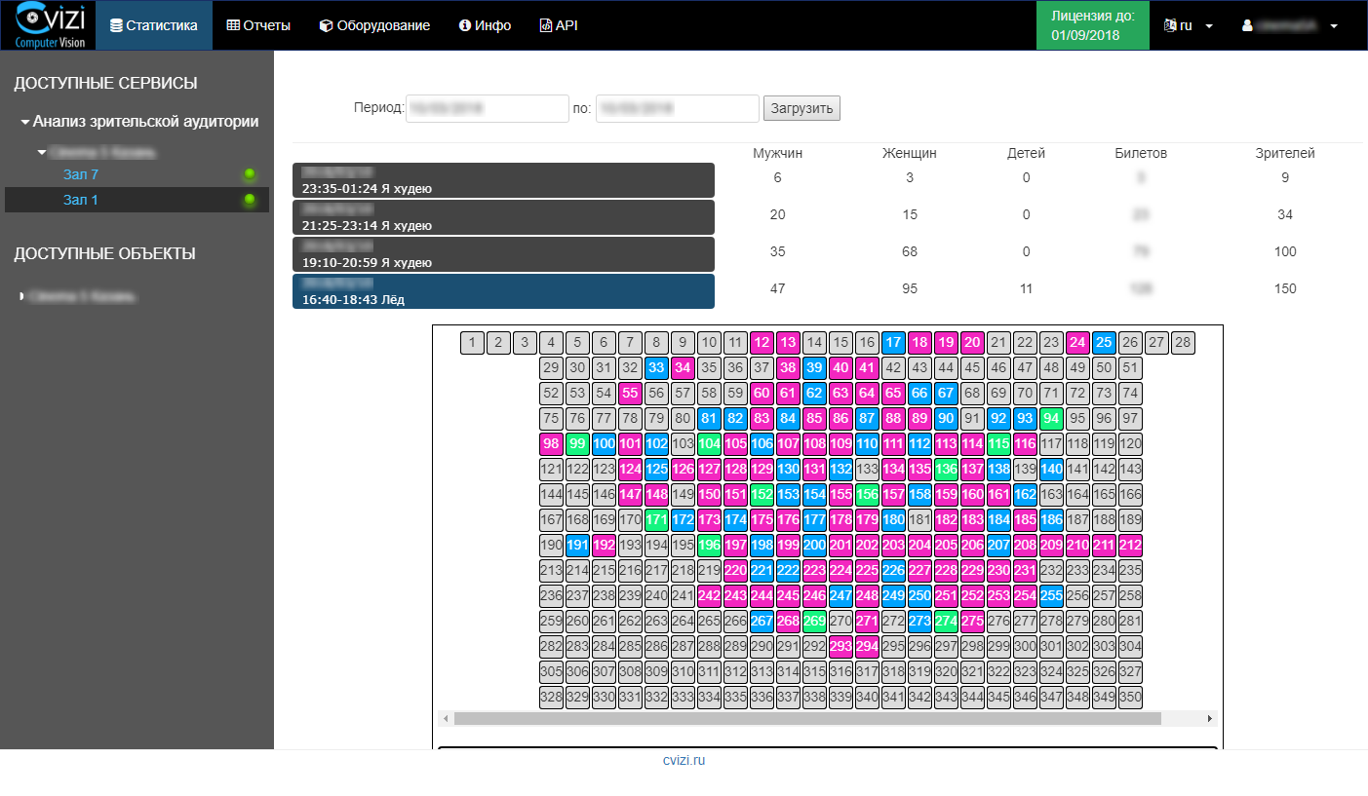Click the seat map horizontal scrollbar thumb
Screen dimensions: 1368x796
[807, 718]
